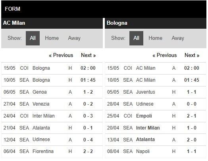Switch AC Milan form to Home matches
The height and width of the screenshot is (161, 208).
tap(52, 38)
